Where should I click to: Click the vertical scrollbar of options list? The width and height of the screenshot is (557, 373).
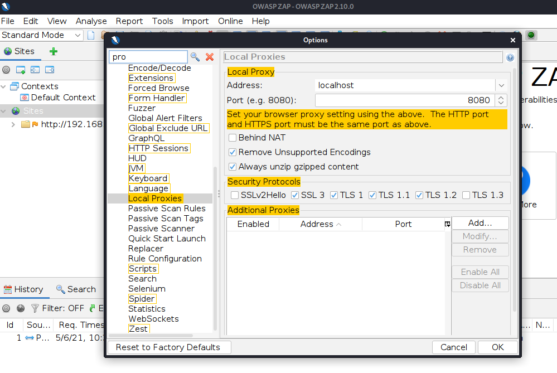pos(215,249)
